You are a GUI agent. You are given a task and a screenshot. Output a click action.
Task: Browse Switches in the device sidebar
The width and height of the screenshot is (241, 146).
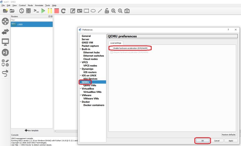(5, 32)
